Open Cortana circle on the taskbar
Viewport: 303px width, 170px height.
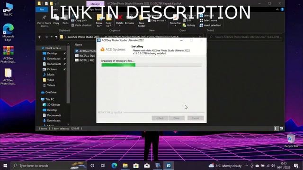[92, 166]
